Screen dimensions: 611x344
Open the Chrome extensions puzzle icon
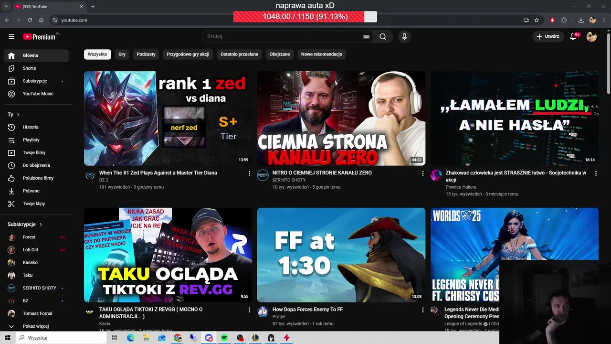[564, 20]
